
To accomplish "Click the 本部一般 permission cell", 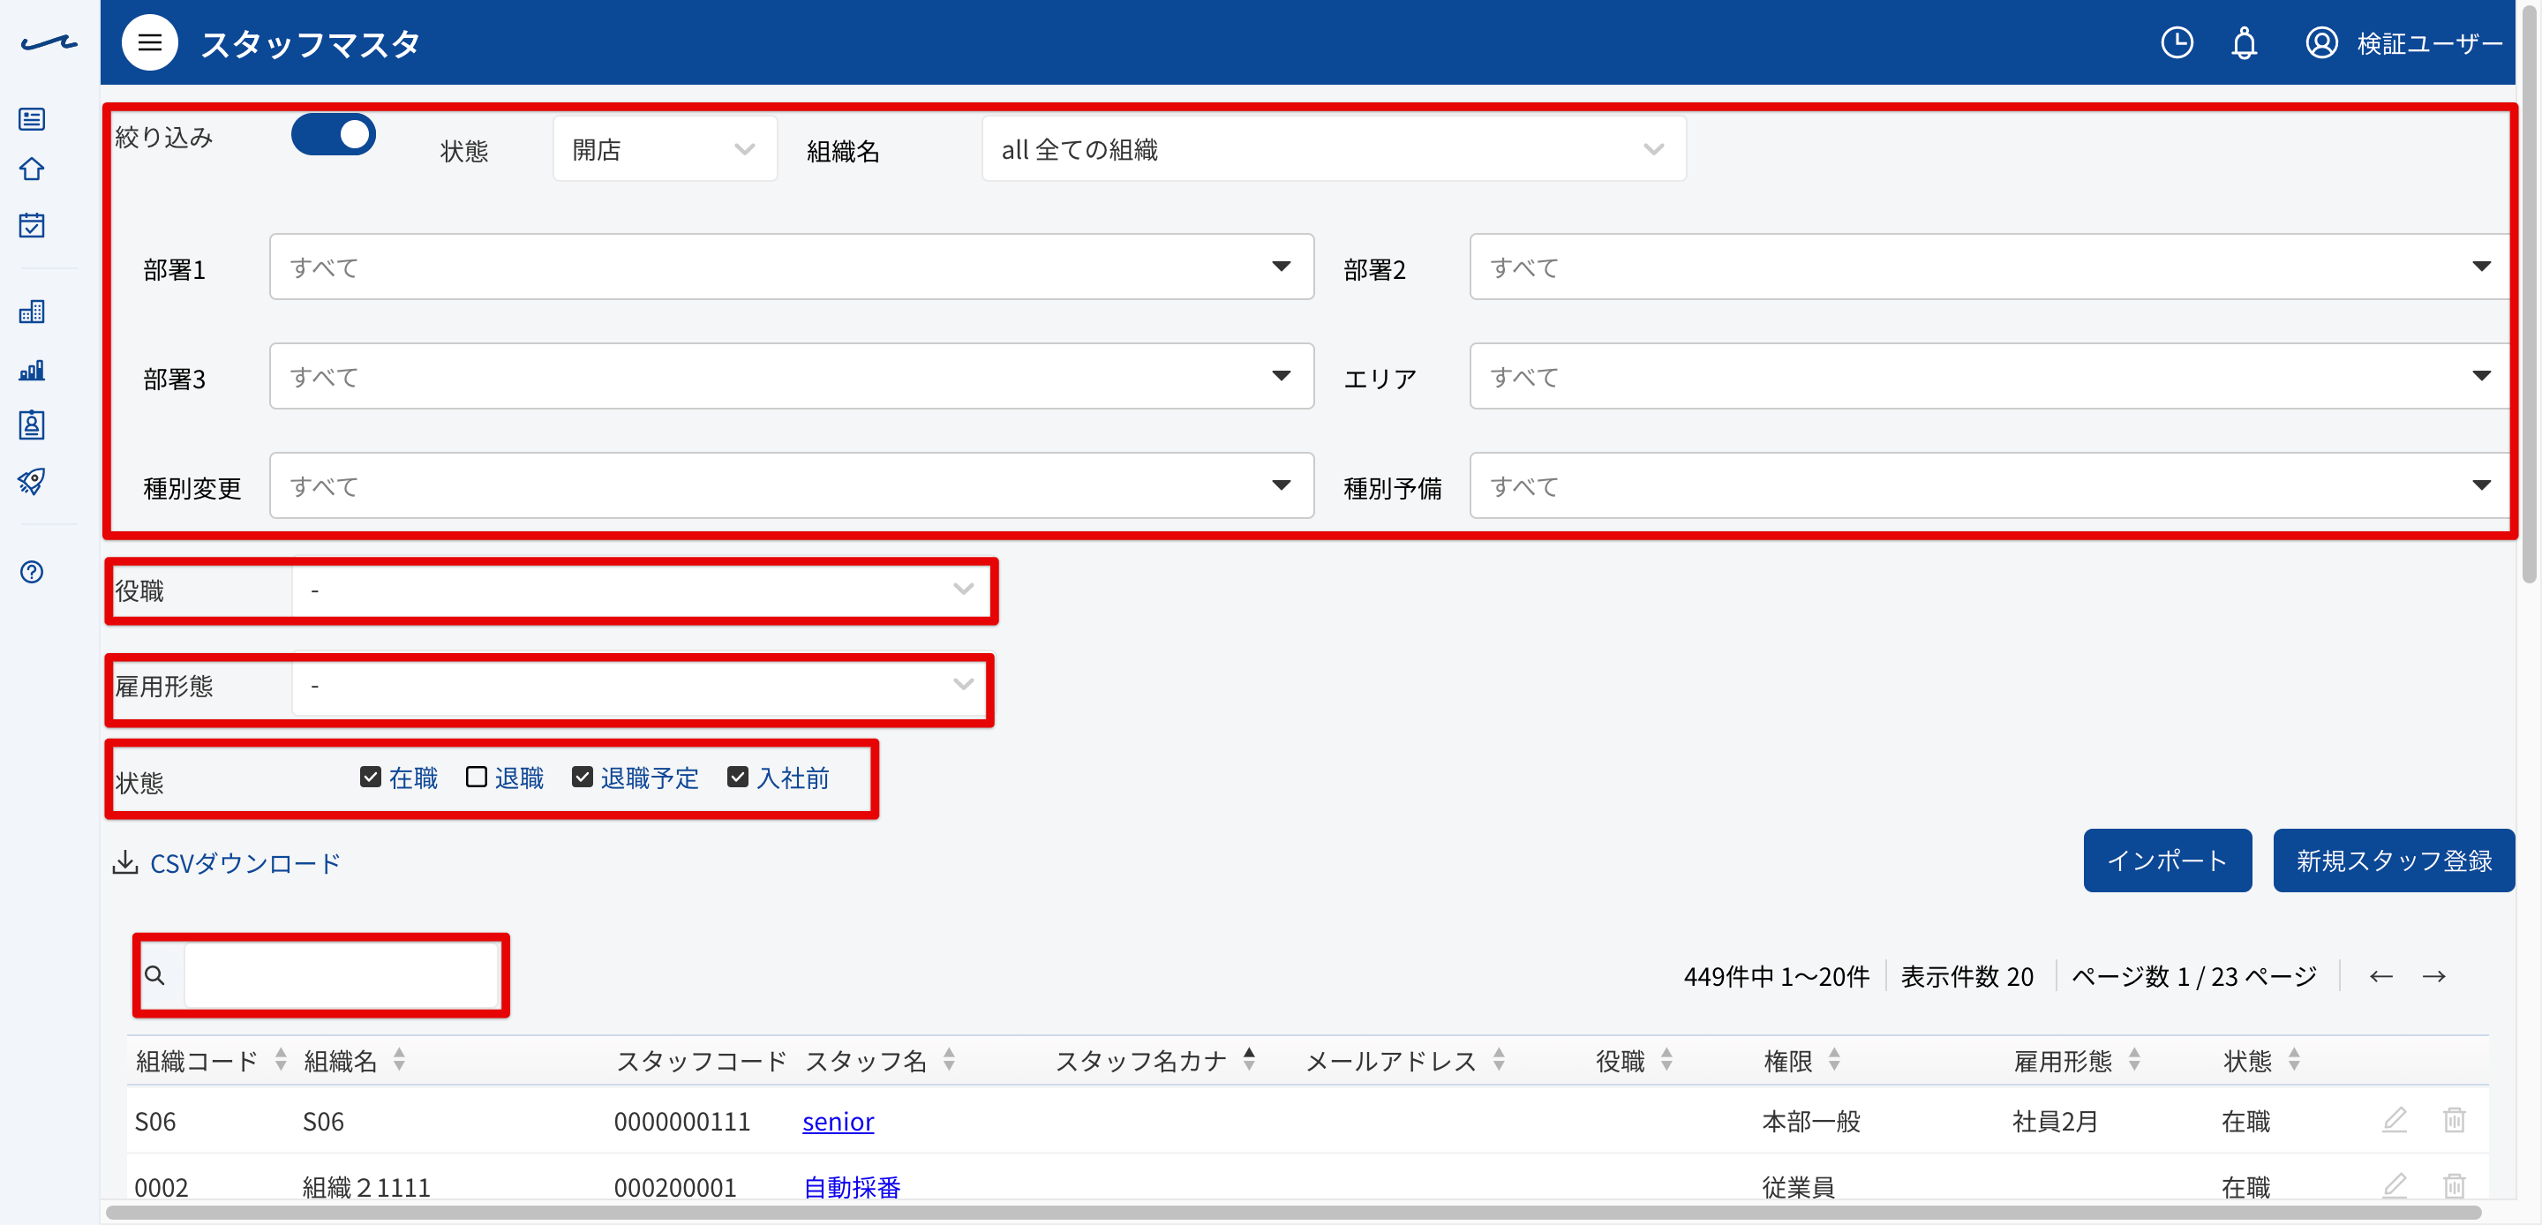I will [x=1811, y=1122].
